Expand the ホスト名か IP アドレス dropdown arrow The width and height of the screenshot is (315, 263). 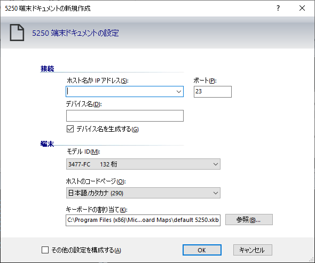point(179,92)
